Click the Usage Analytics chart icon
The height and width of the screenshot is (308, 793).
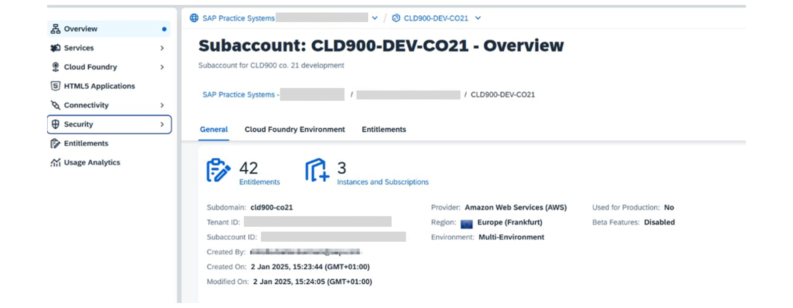click(56, 162)
